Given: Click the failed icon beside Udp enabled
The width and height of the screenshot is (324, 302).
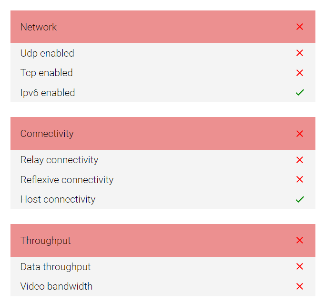Looking at the screenshot, I should point(300,53).
